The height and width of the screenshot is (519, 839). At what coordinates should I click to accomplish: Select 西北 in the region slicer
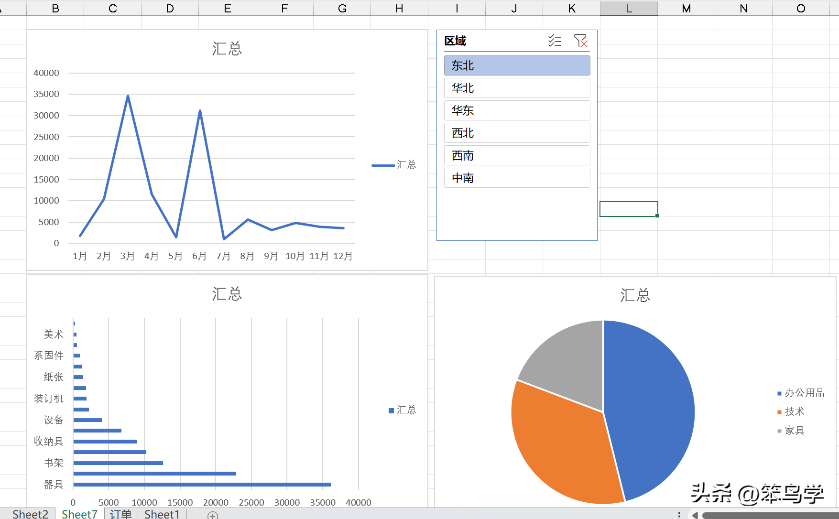(517, 133)
